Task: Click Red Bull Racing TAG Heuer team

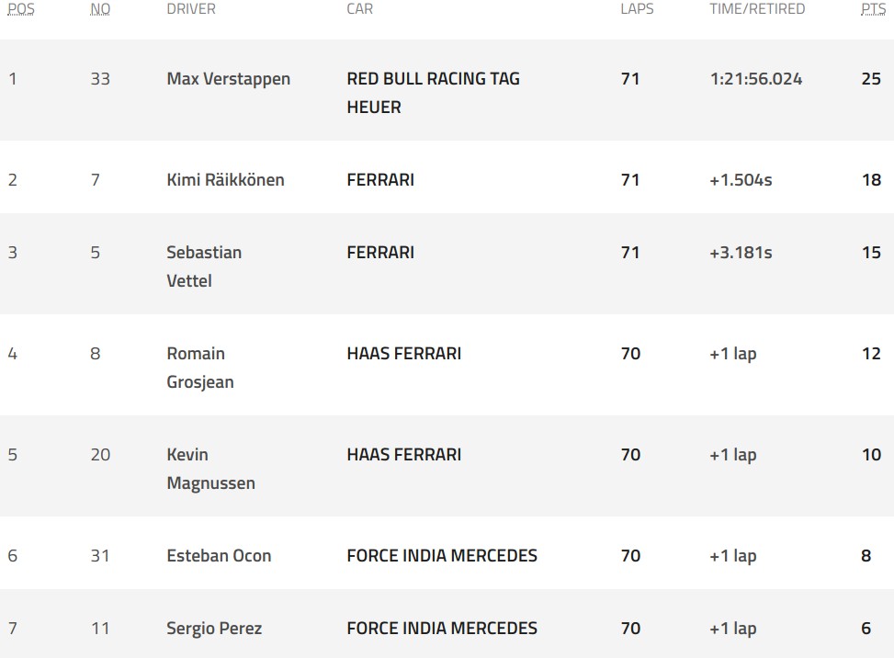Action: (434, 93)
